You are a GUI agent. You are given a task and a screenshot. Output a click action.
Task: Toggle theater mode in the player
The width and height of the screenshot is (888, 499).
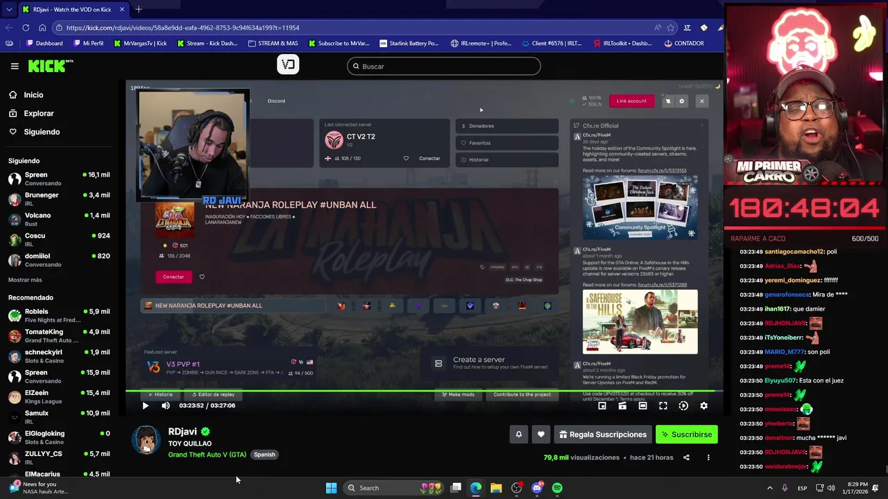tap(642, 405)
